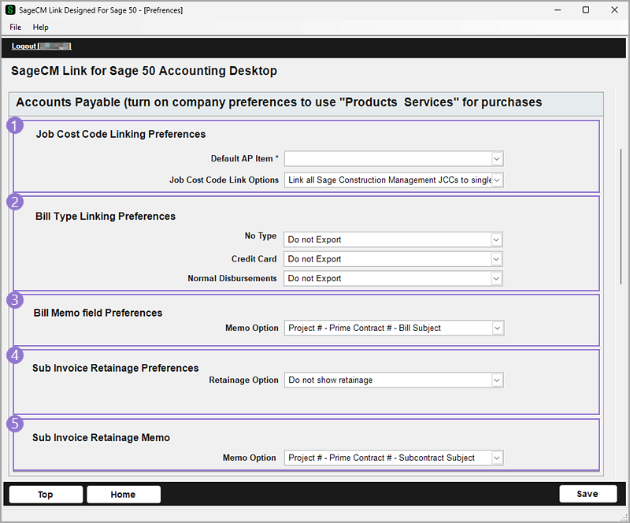Viewport: 630px width, 523px height.
Task: Click the numbered badge 4 marker
Action: coord(15,355)
